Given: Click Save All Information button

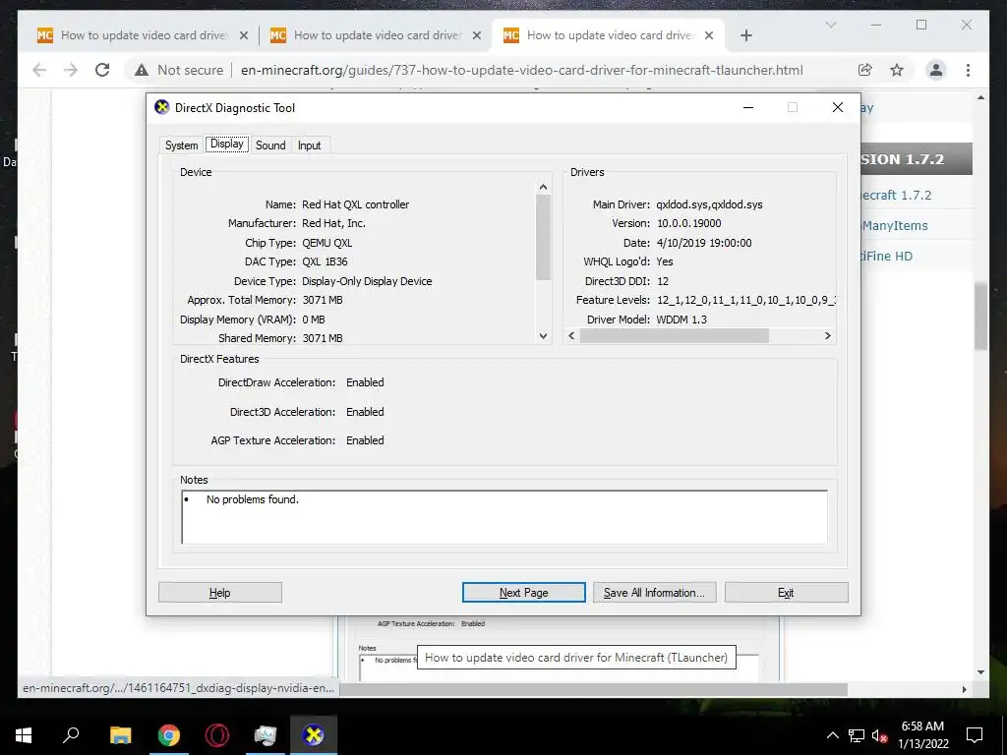Looking at the screenshot, I should [654, 593].
